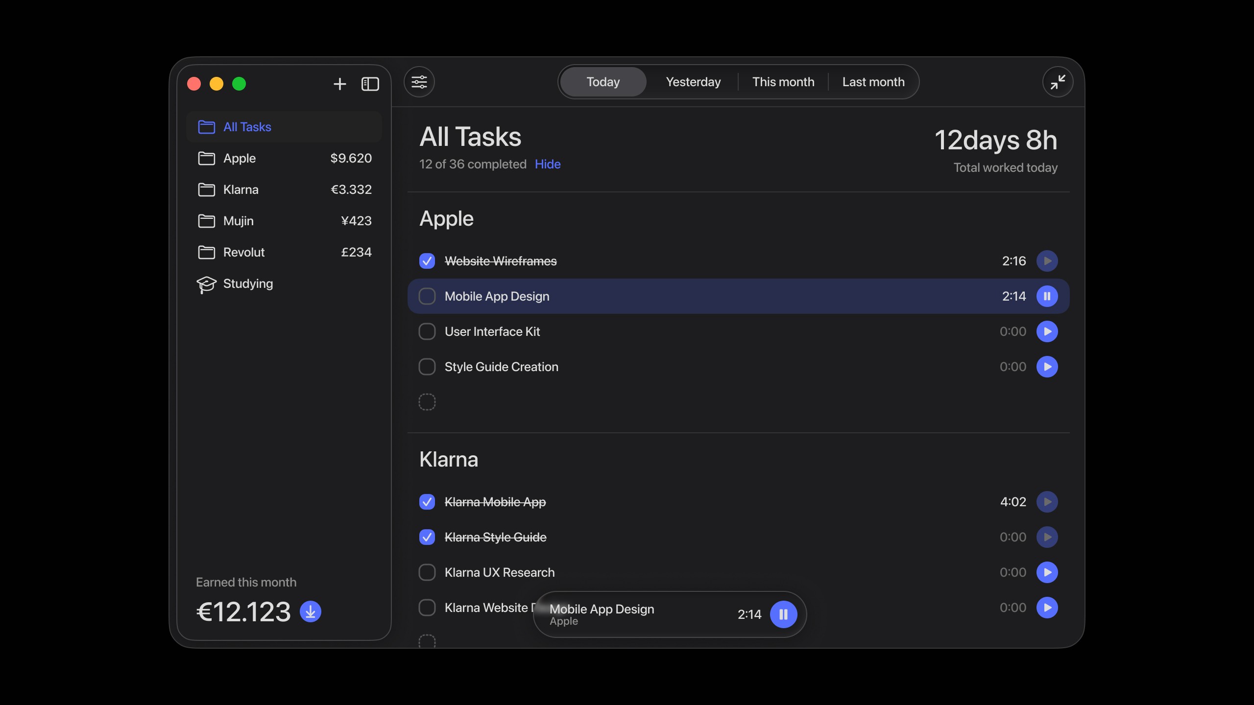Open the Studying sidebar item

coord(248,283)
